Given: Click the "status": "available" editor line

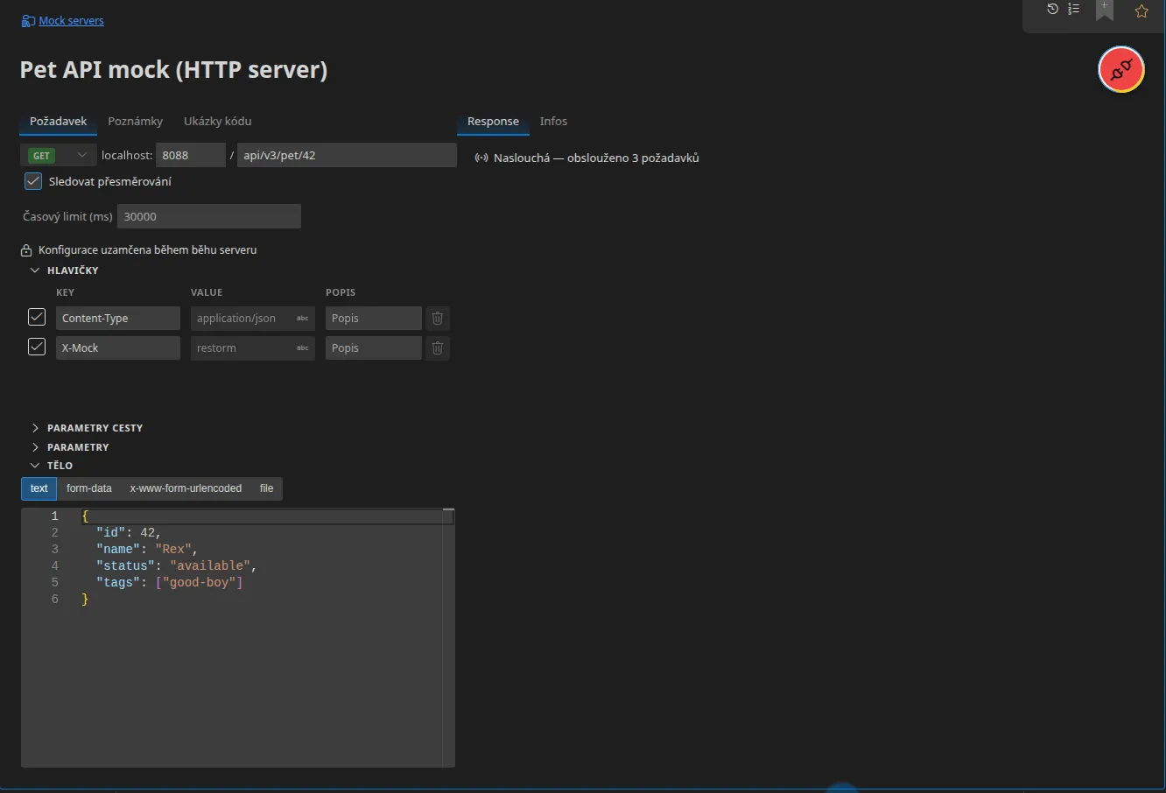Looking at the screenshot, I should coord(176,566).
